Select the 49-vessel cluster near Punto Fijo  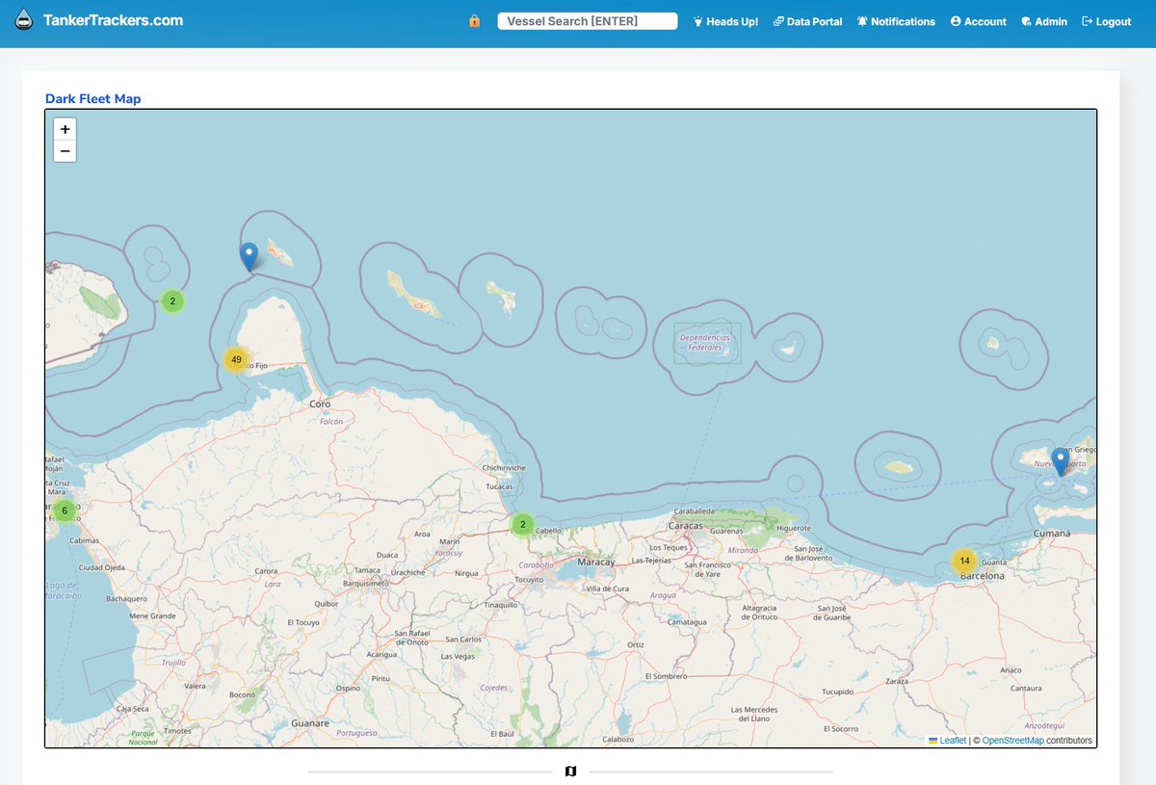coord(236,358)
